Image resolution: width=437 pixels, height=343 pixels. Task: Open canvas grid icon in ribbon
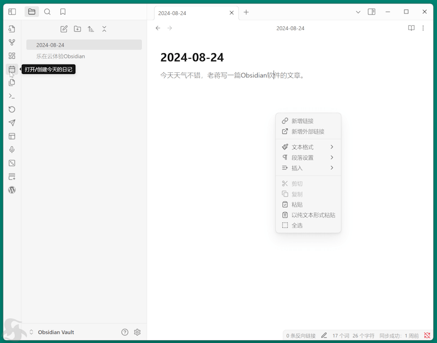[x=12, y=56]
